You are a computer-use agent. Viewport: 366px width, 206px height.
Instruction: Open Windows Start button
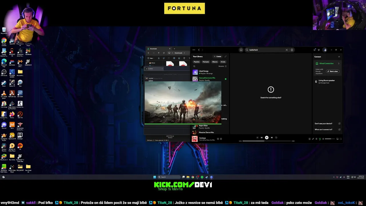point(155,177)
